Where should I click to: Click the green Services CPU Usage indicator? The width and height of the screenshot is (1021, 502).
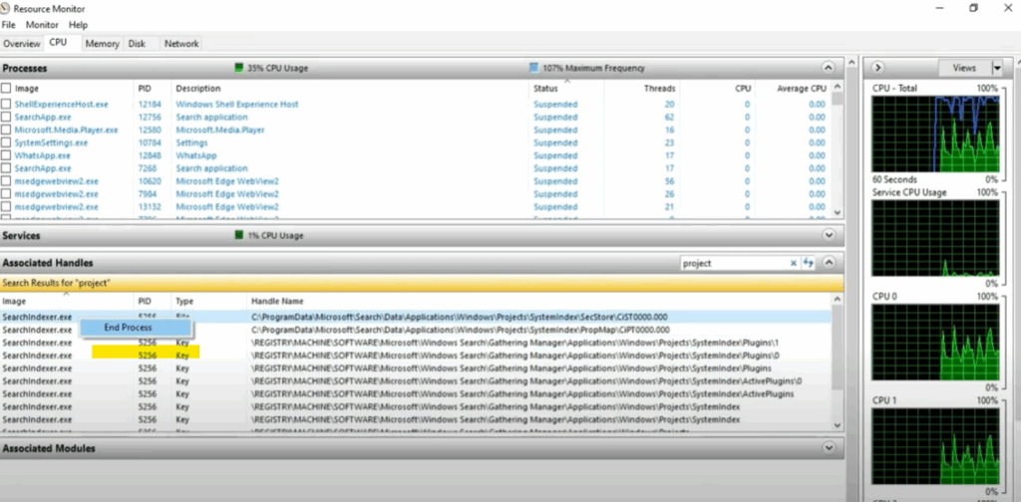click(x=239, y=235)
